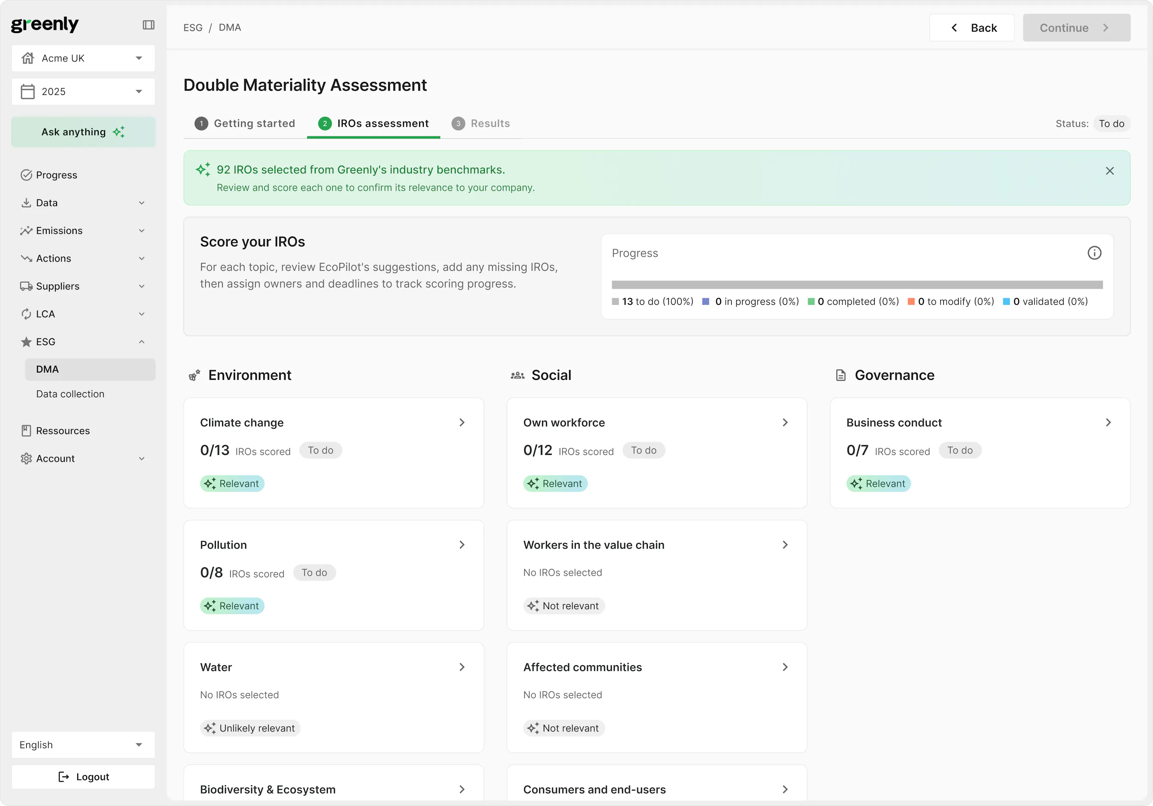The width and height of the screenshot is (1153, 806).
Task: Click the Progress info icon
Action: click(1094, 253)
